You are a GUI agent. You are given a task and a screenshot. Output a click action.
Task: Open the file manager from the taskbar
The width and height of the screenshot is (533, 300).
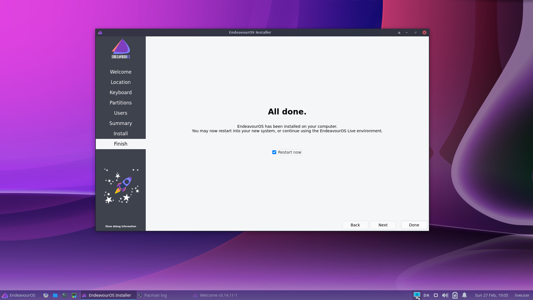[x=55, y=295]
